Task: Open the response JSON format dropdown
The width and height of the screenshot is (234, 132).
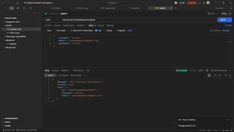Action: [x=50, y=75]
